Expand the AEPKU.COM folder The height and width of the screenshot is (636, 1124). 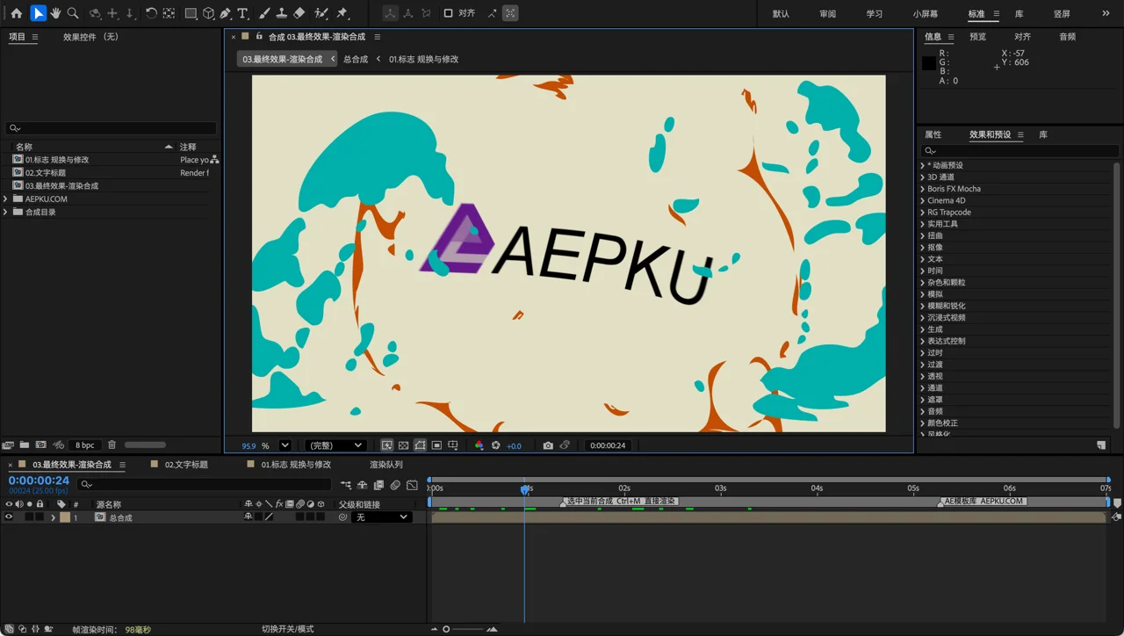[6, 199]
